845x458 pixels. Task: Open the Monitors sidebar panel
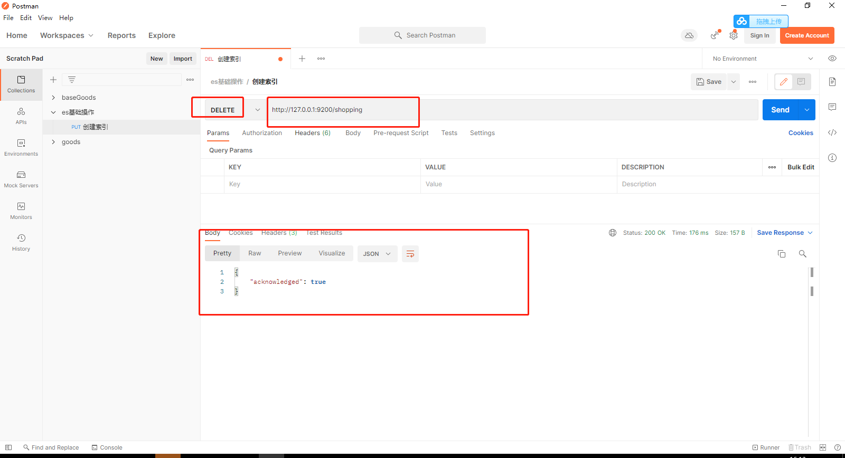[21, 211]
